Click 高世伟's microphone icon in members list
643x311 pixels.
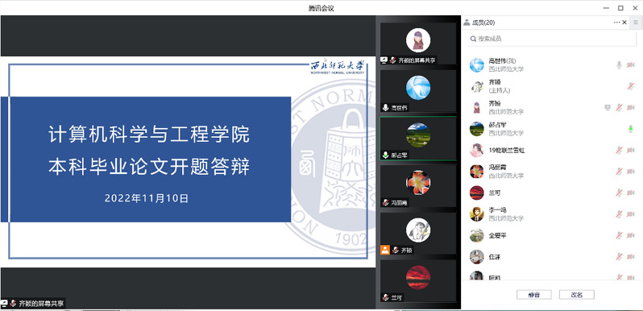point(619,64)
